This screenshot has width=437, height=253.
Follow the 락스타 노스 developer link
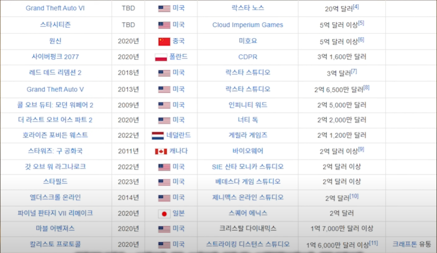(x=248, y=8)
